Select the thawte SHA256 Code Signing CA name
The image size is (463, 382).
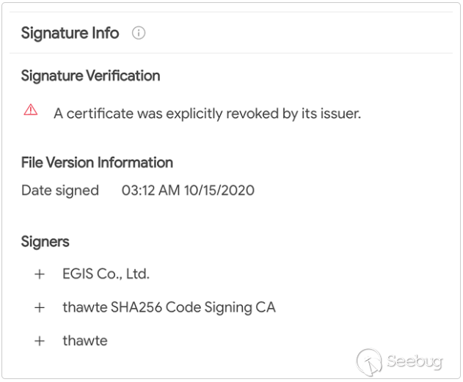pyautogui.click(x=169, y=308)
